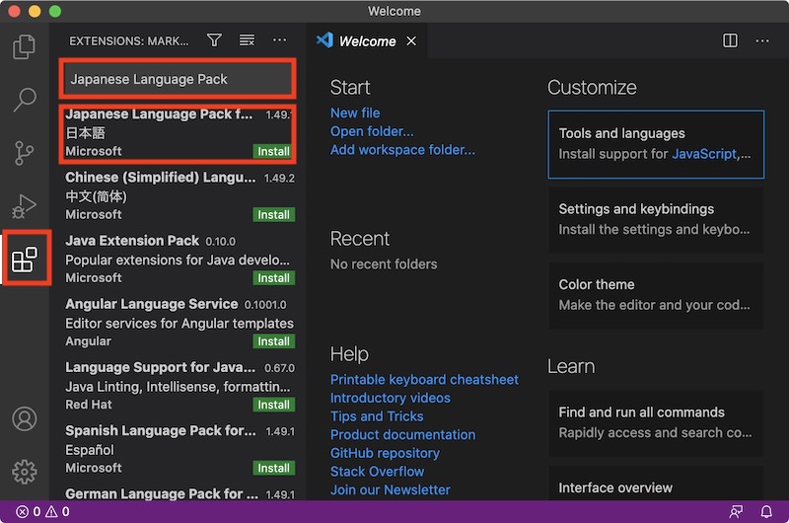
Task: Click the JavaScript link in Tools and languages
Action: (x=704, y=154)
